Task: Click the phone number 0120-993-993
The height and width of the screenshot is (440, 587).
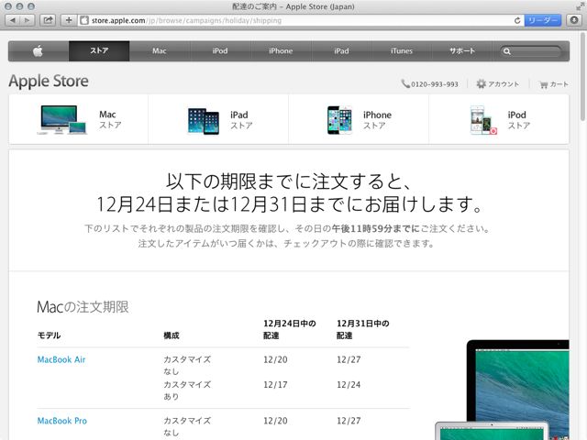Action: [435, 84]
